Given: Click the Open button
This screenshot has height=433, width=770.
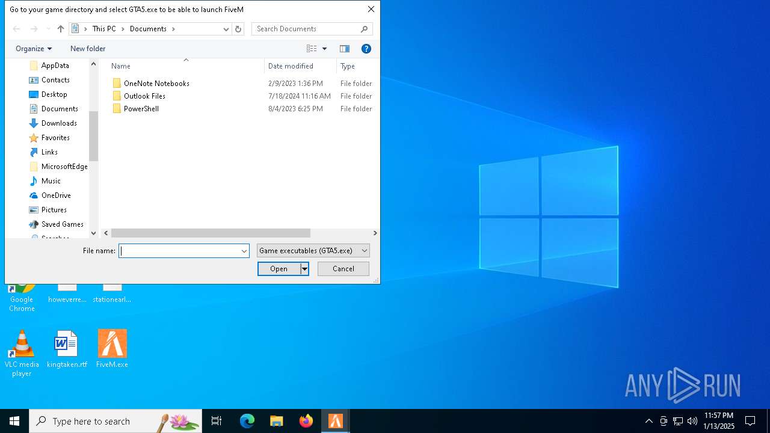Looking at the screenshot, I should click(279, 269).
